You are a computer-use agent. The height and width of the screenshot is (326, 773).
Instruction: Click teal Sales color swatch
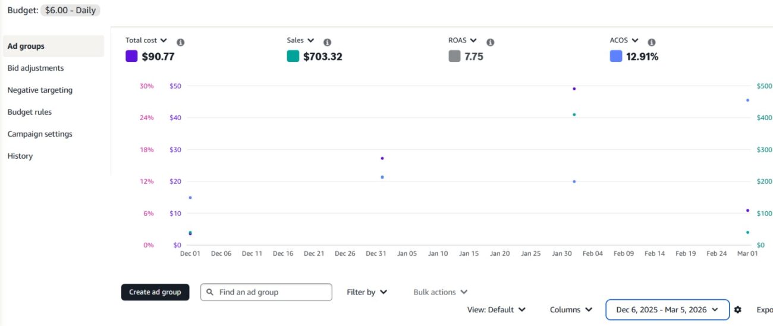293,57
